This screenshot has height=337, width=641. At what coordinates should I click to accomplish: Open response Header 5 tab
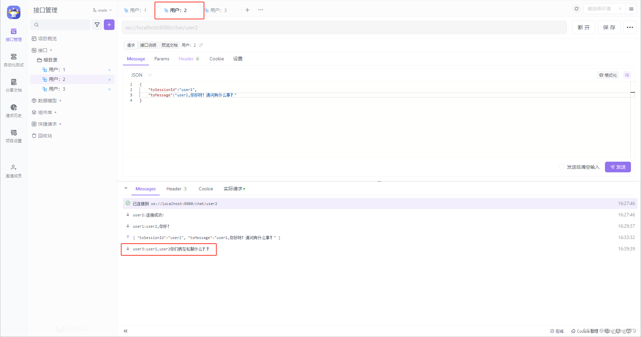[x=177, y=189]
